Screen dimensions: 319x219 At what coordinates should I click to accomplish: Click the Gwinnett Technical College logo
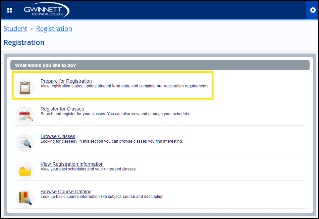point(47,10)
